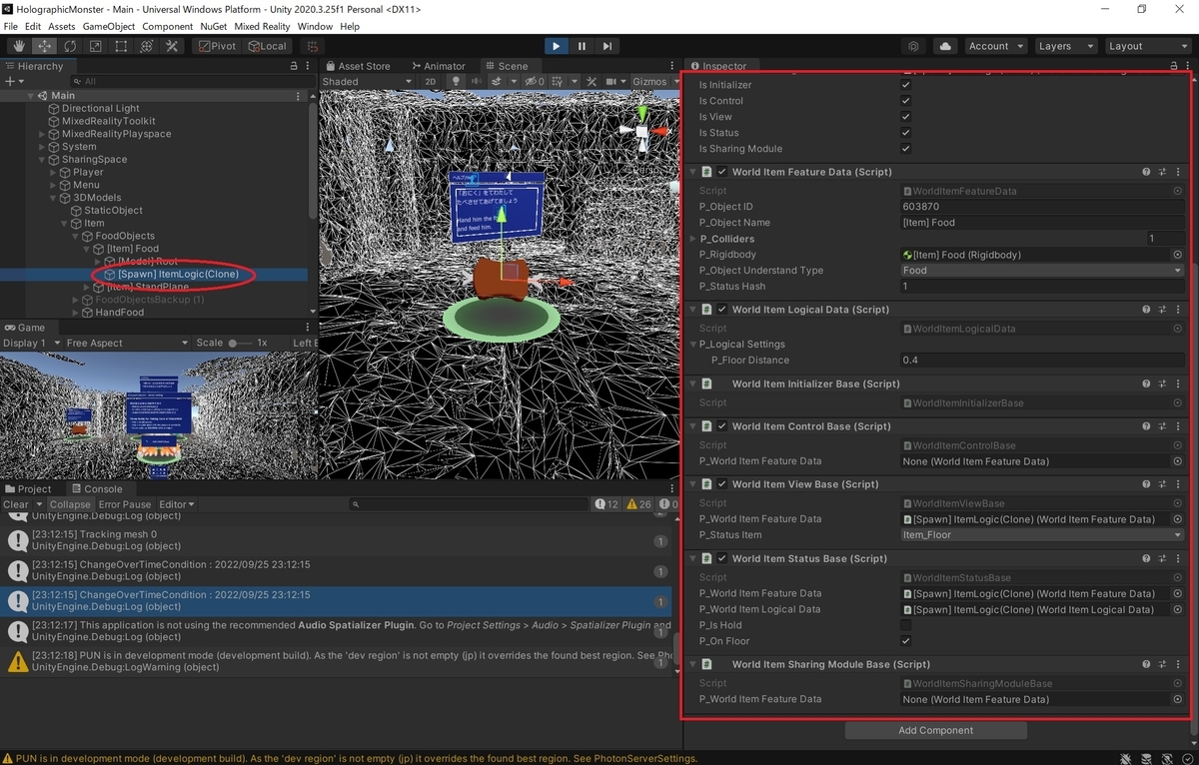Select the Rotate tool in the toolbar
Screen dimensions: 1199x765
pyautogui.click(x=70, y=46)
